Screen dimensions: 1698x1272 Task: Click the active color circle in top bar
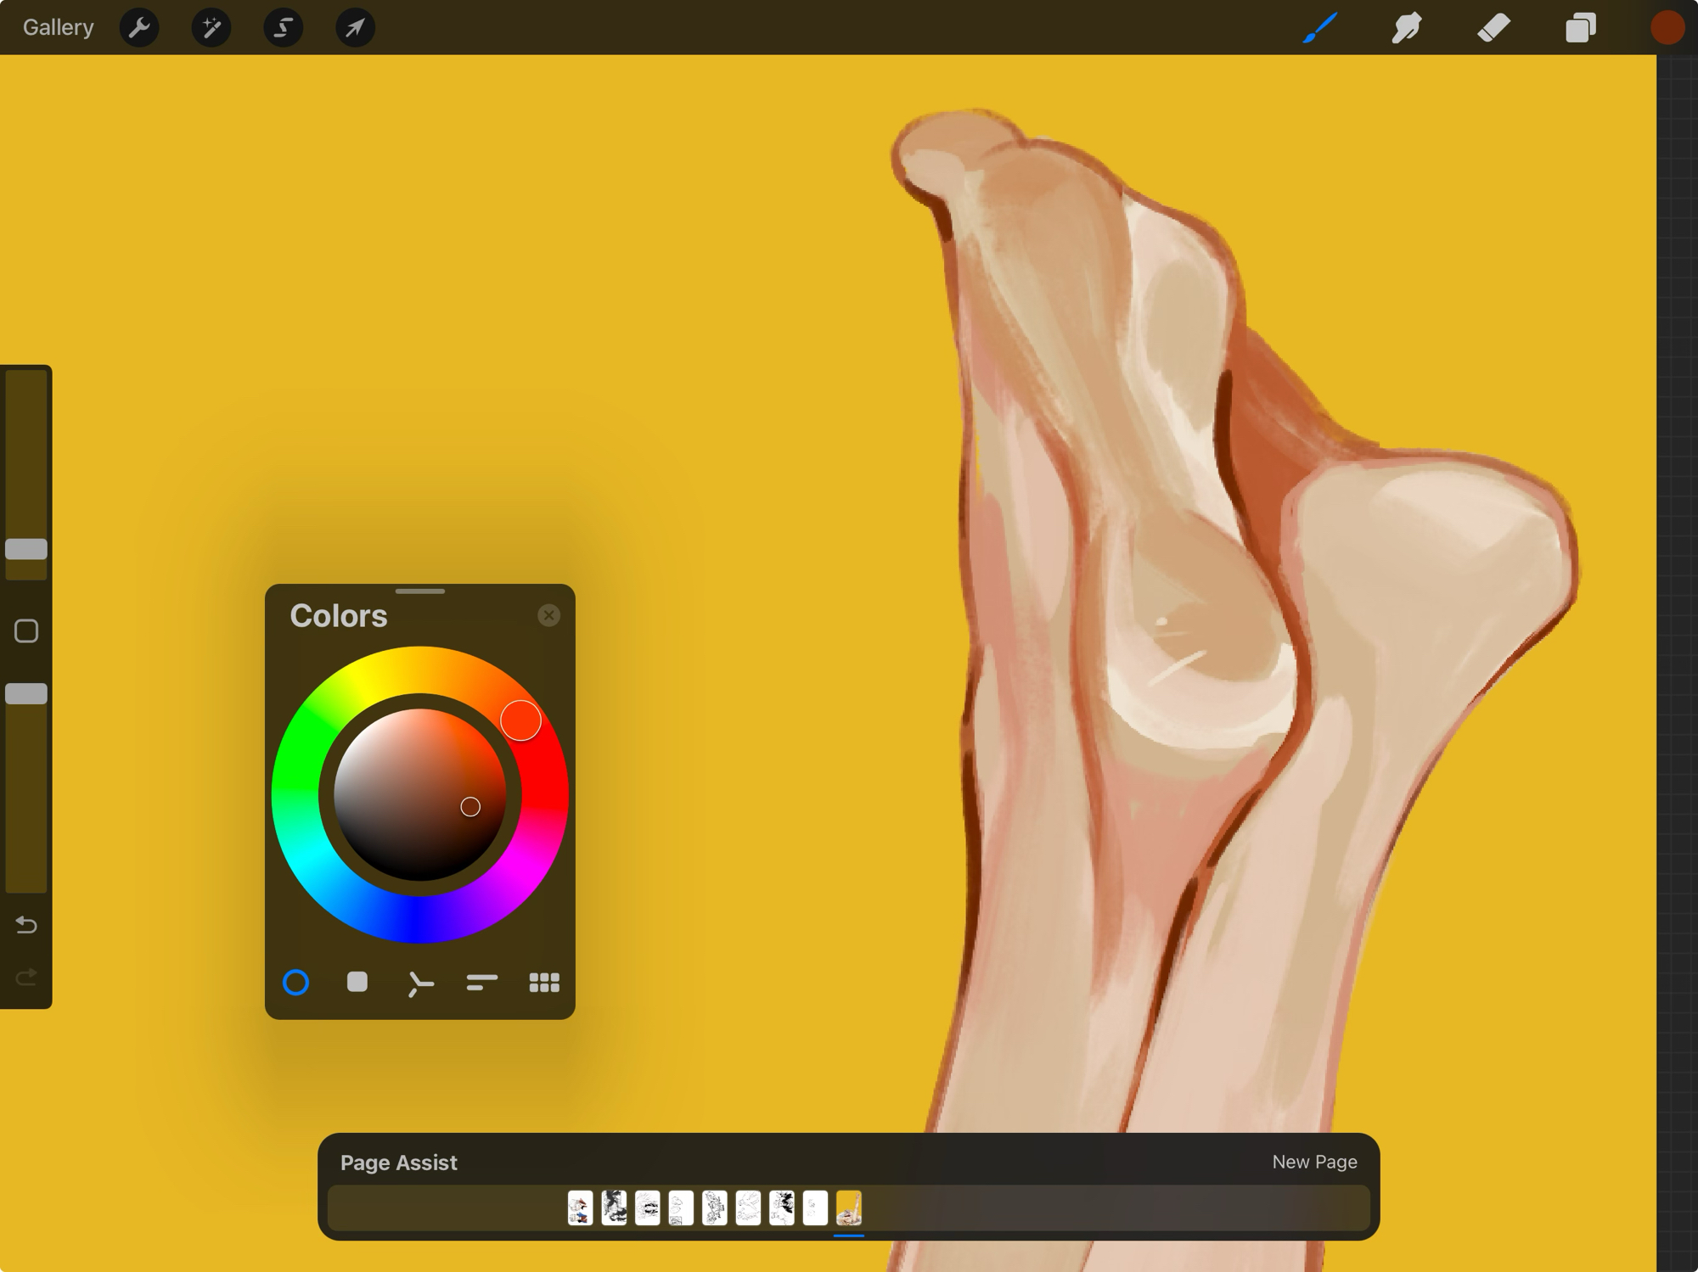1667,28
